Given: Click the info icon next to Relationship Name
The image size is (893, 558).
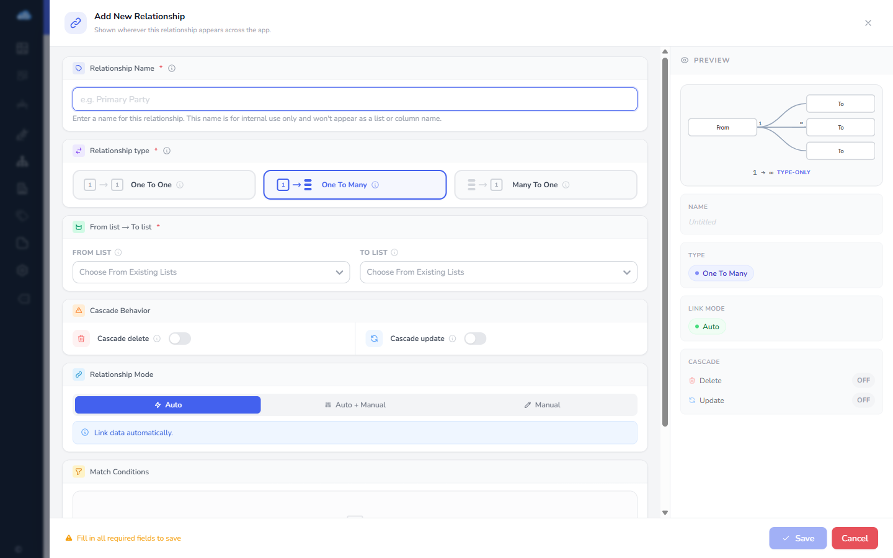Looking at the screenshot, I should coord(172,68).
